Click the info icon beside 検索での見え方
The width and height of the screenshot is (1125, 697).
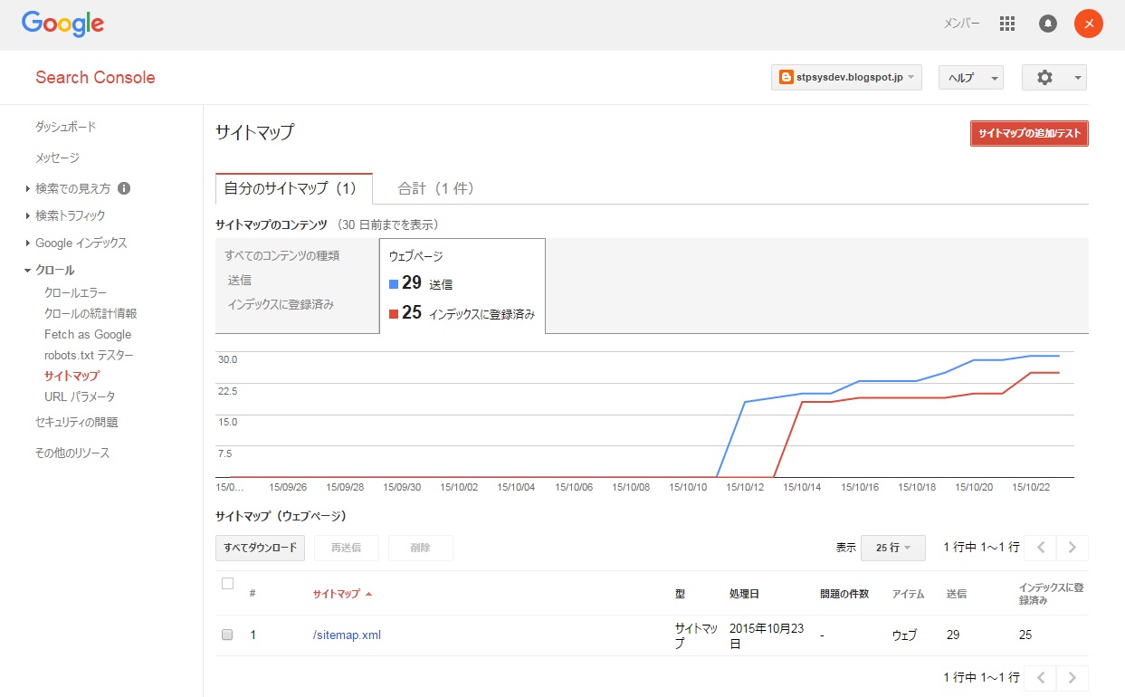[x=124, y=188]
